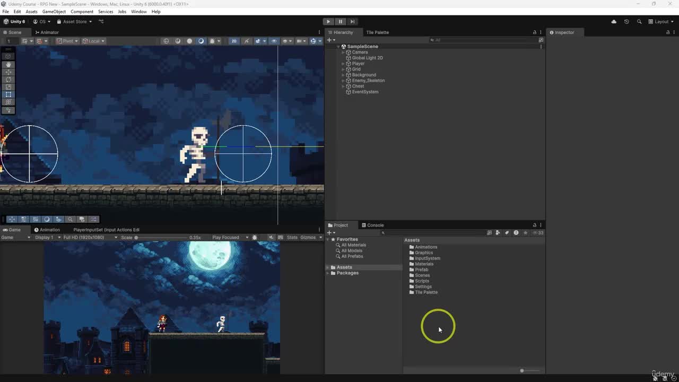Select the Chest object in Hierarchy
679x382 pixels.
coord(358,86)
